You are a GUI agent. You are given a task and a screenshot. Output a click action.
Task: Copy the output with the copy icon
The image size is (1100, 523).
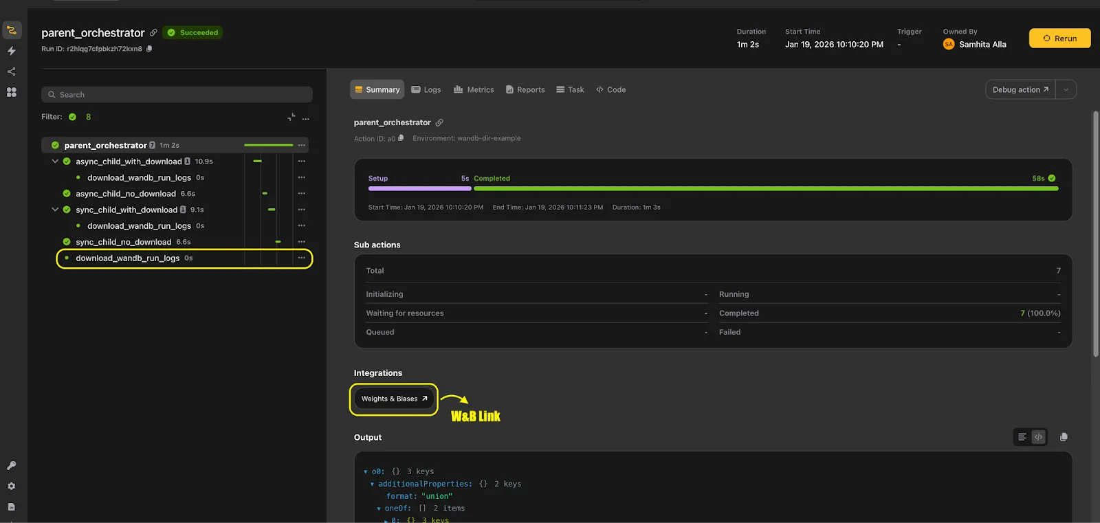pyautogui.click(x=1064, y=437)
